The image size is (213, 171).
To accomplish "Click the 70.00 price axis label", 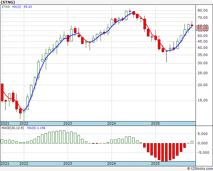I will pyautogui.click(x=203, y=18).
